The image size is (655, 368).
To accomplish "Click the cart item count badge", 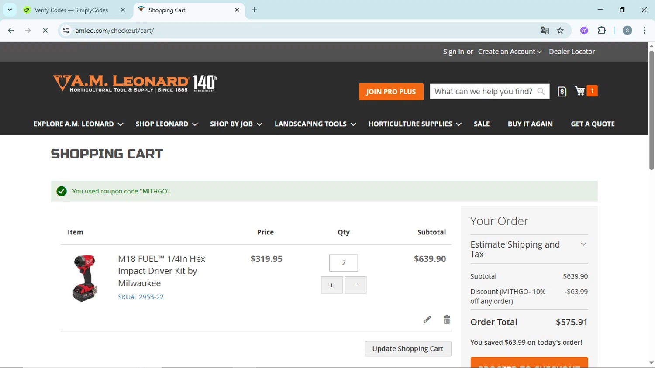I will coord(592,91).
